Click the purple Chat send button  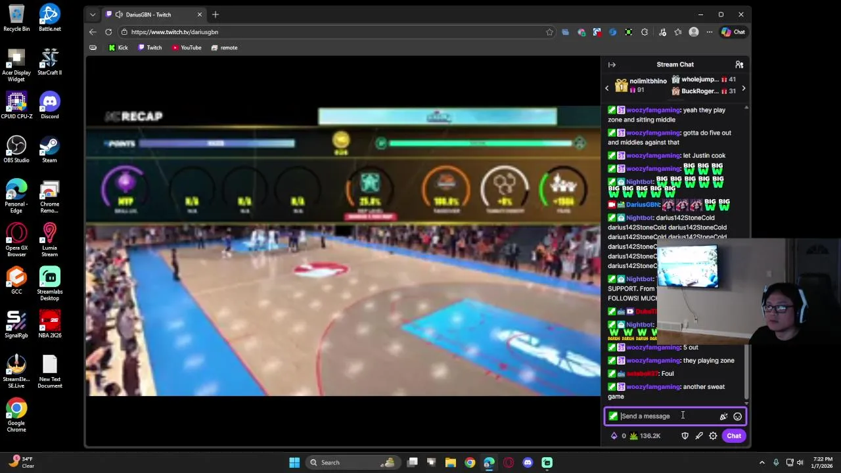click(734, 436)
